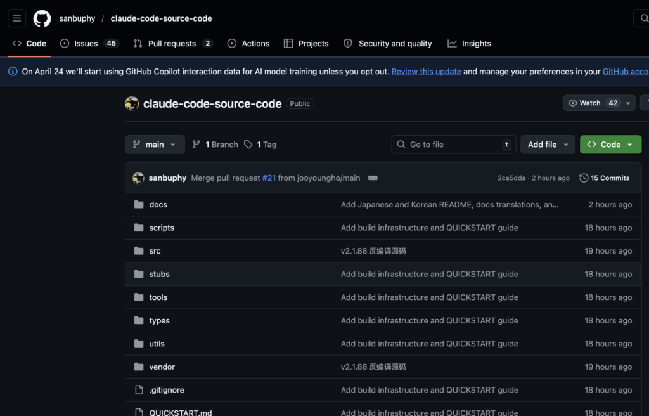Open the docs folder
Image resolution: width=649 pixels, height=416 pixels.
pyautogui.click(x=158, y=204)
